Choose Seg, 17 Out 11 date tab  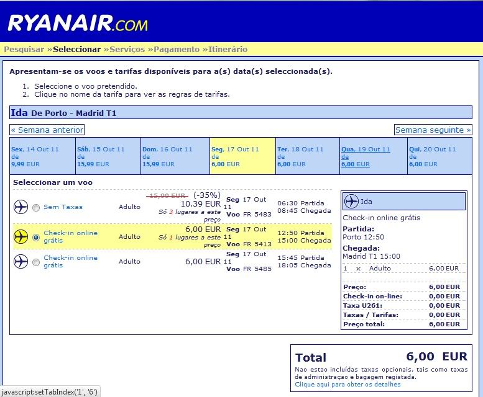[x=242, y=156]
